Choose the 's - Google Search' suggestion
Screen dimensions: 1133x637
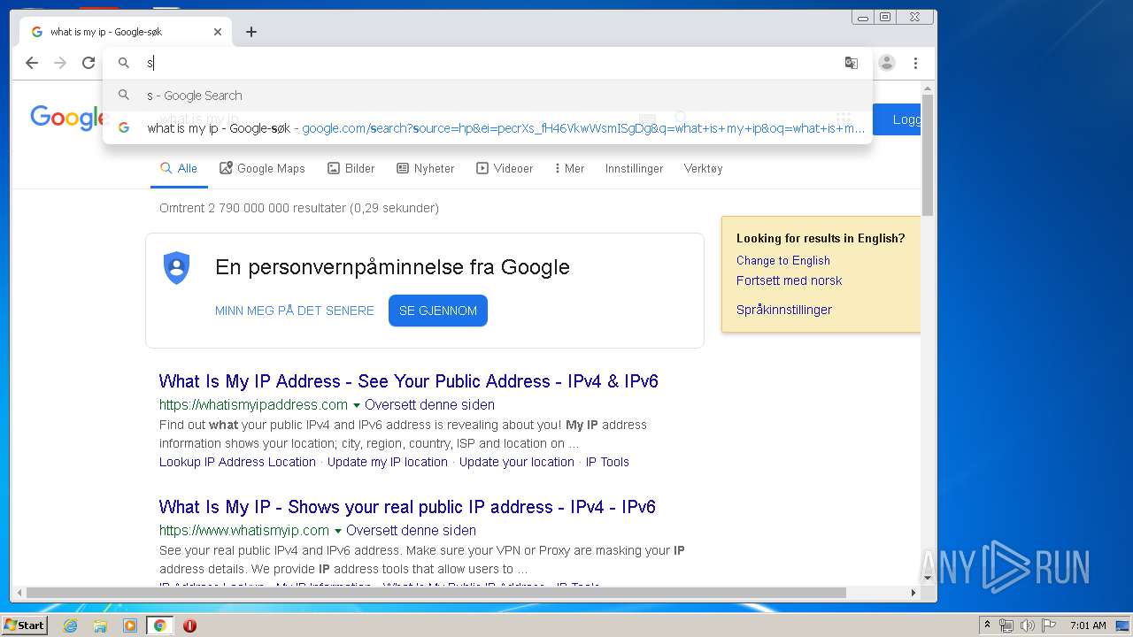click(x=488, y=96)
